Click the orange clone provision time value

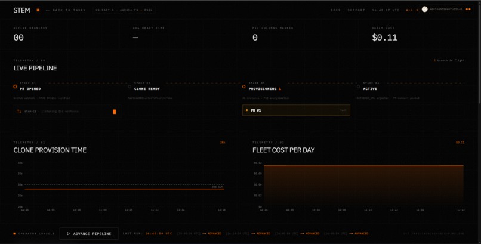[x=223, y=142]
